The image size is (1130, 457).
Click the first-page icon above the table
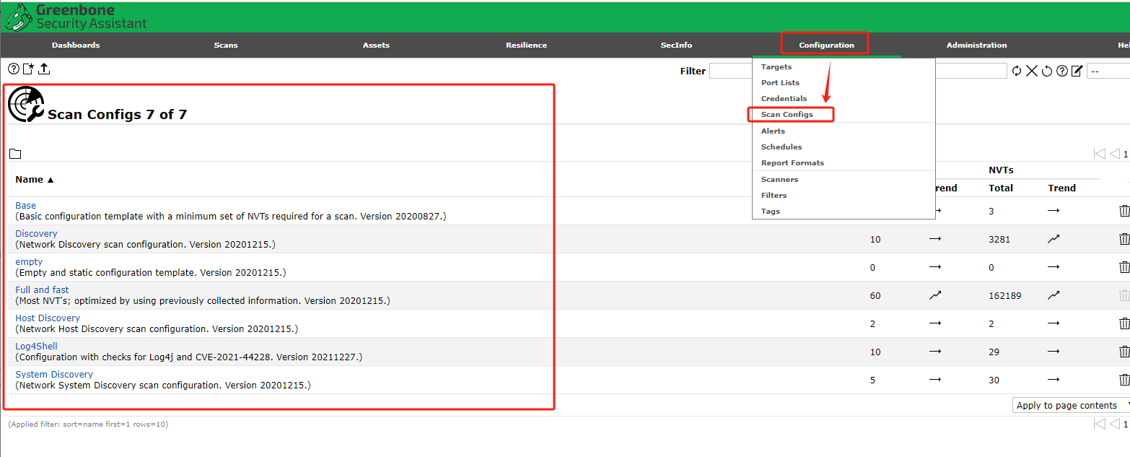(1100, 154)
